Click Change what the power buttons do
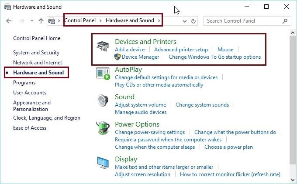This screenshot has height=184, width=297. (x=235, y=132)
